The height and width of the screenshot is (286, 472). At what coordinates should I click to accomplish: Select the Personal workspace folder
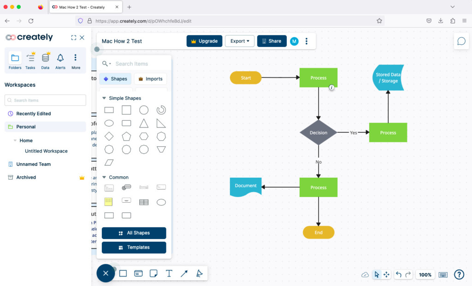[x=45, y=127]
